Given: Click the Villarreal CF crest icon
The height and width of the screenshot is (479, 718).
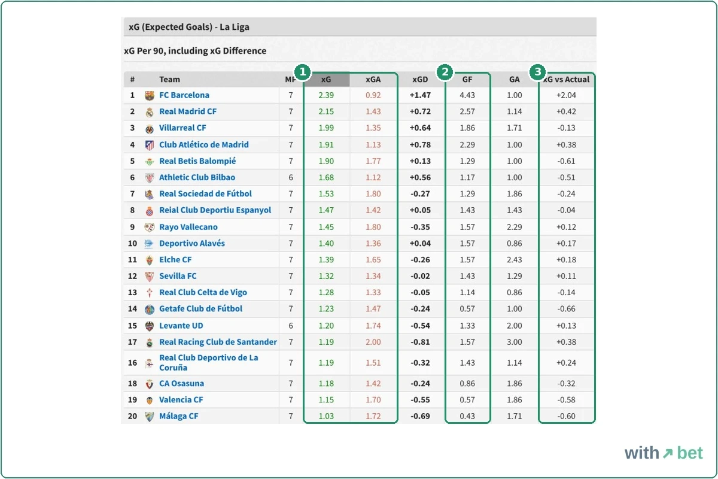Looking at the screenshot, I should [150, 128].
